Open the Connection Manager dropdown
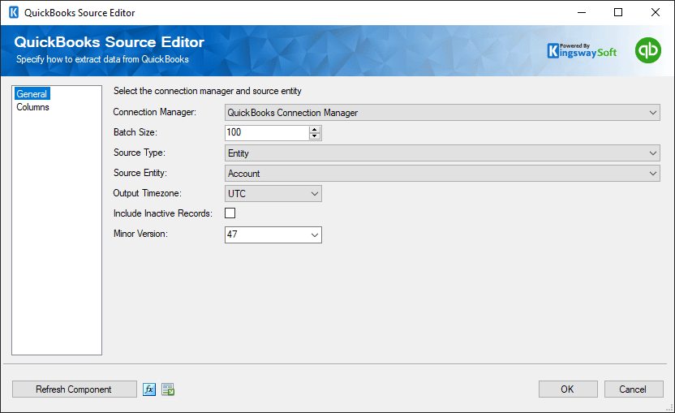675x413 pixels. tap(442, 113)
